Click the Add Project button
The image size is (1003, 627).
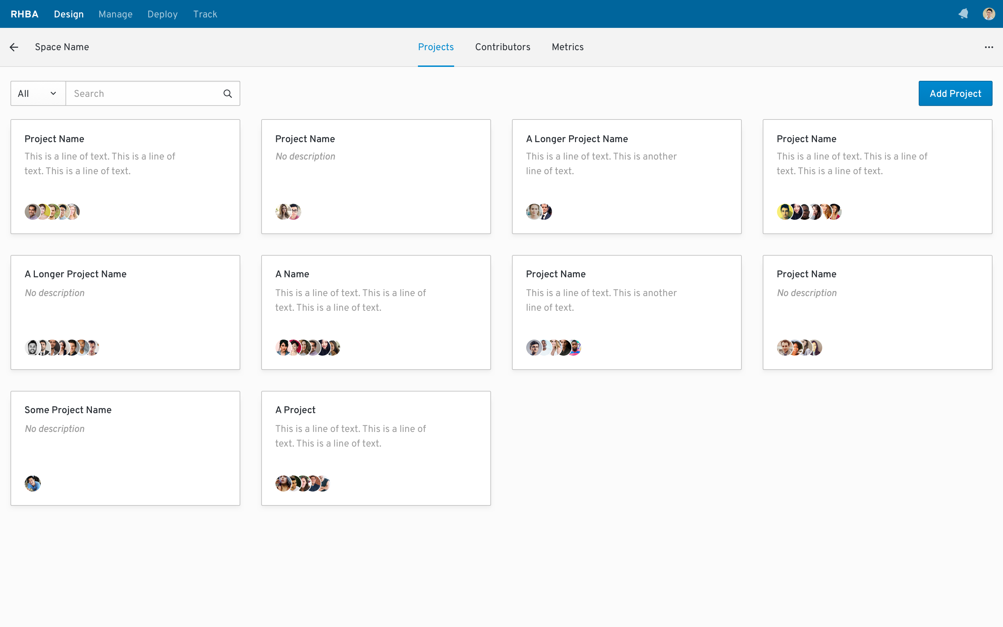coord(955,94)
